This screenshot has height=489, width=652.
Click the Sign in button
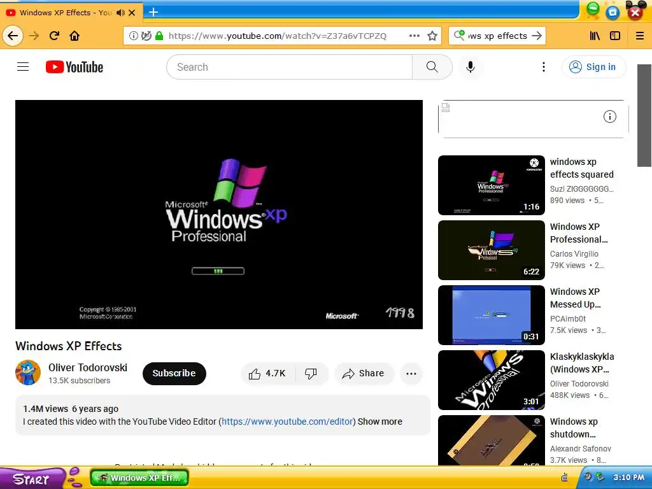coord(593,67)
